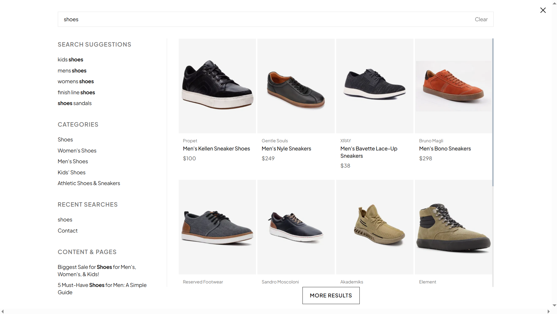
Task: Click 'Men's Nyle Sneakers' title
Action: (286, 148)
